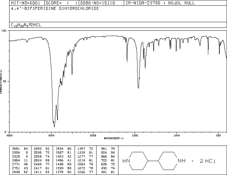Screen dimensions: 227x175
Task: Select the IR-NIDA-23795 : NUJOL MULL text
Action: click(x=160, y=3)
